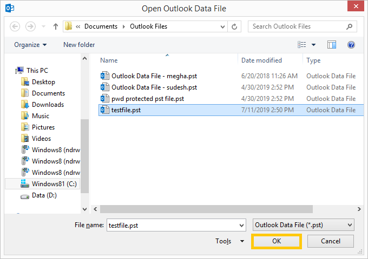Open the view options dropdown arrow

pyautogui.click(x=313, y=45)
